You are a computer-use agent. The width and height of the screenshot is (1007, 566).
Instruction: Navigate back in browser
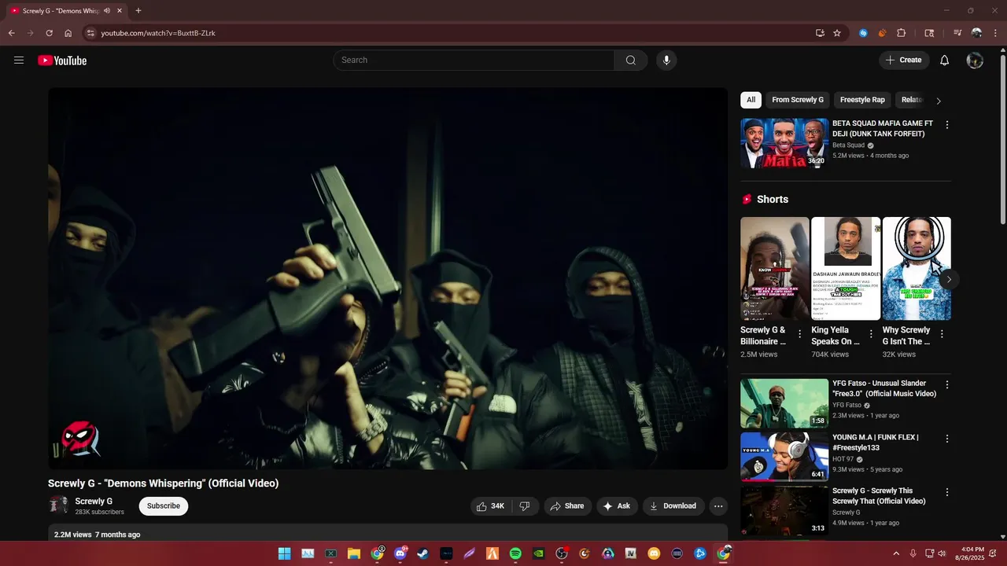(11, 33)
